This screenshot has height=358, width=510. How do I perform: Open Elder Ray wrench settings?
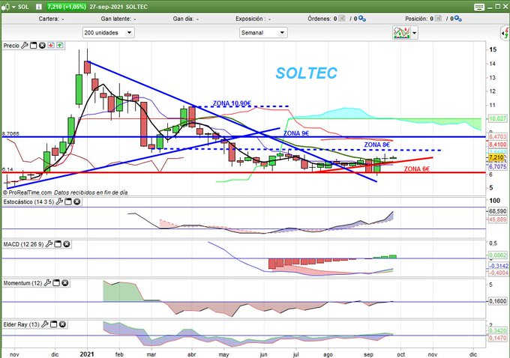point(45,324)
